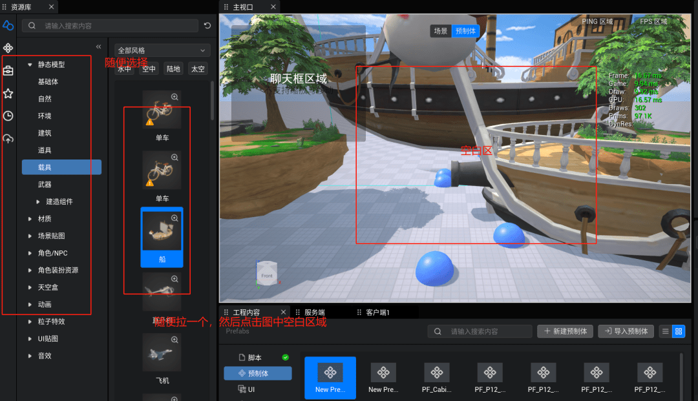Viewport: 698px width, 401px height.
Task: Click the 新建预制体 button
Action: (565, 331)
